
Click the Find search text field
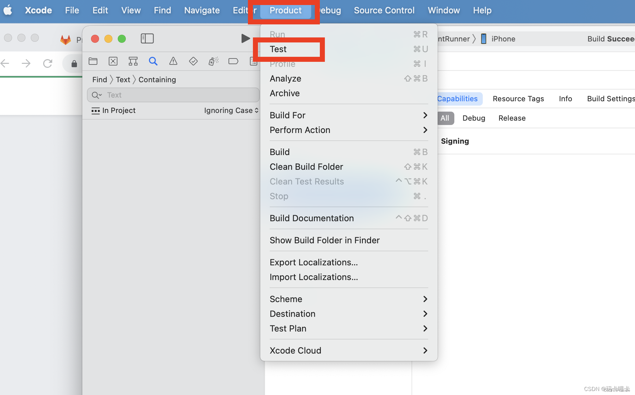173,95
